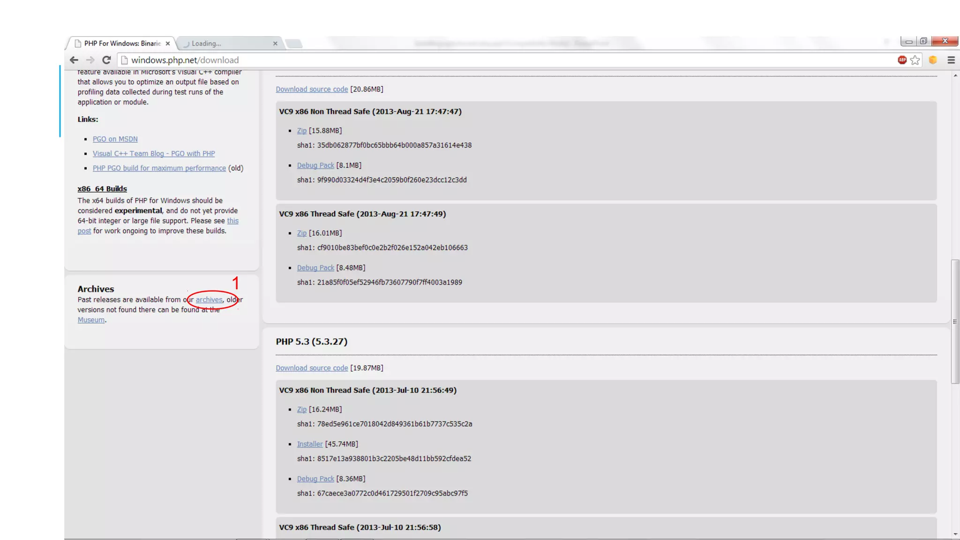Click the vertical scrollbar thumb

955,321
